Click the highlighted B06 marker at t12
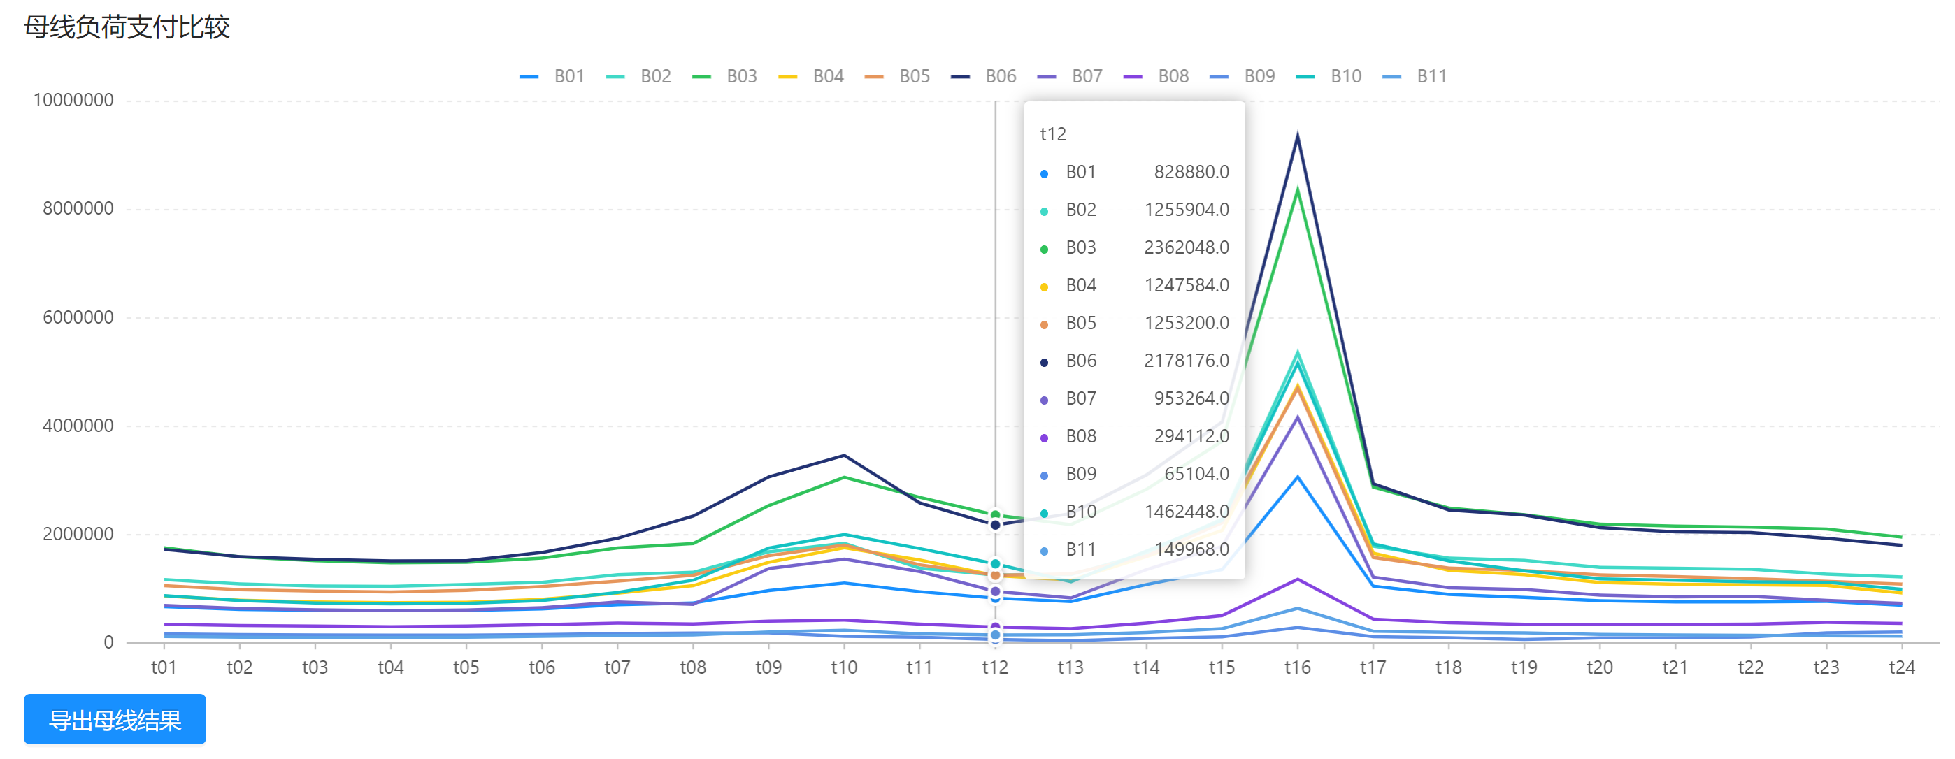Image resolution: width=1955 pixels, height=759 pixels. click(995, 525)
